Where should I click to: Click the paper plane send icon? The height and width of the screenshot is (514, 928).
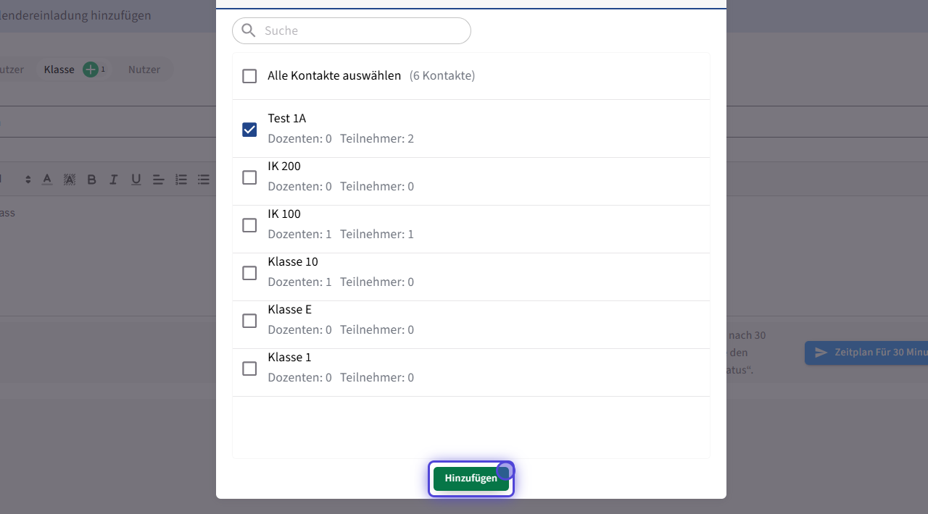(821, 353)
